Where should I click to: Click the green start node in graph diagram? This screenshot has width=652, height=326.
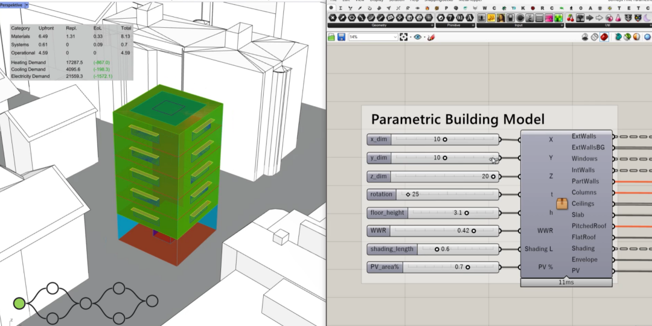[19, 302]
